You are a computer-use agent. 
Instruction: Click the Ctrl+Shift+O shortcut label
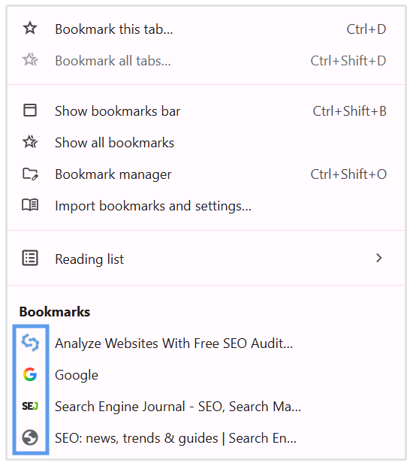coord(348,174)
